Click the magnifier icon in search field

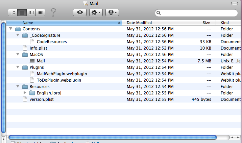click(159, 13)
